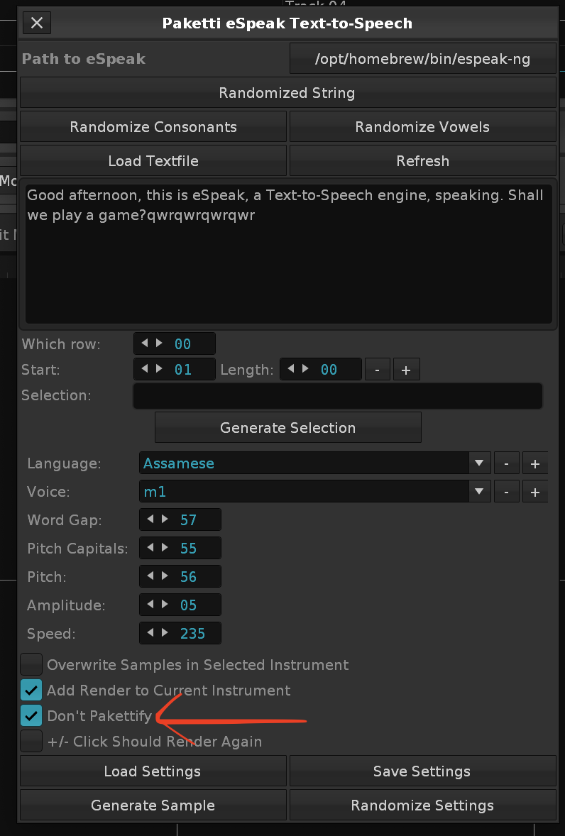Toggle Add Render to Current Instrument

(x=31, y=691)
